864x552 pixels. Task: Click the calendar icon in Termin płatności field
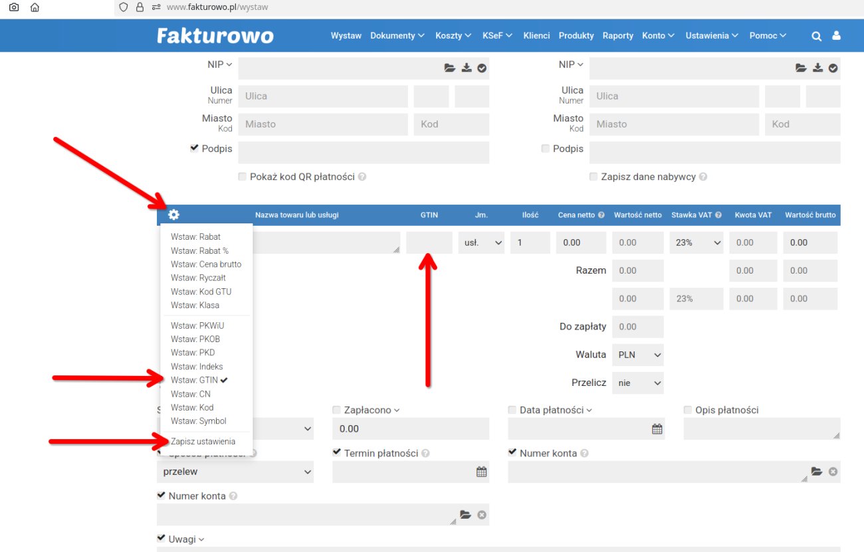point(481,472)
